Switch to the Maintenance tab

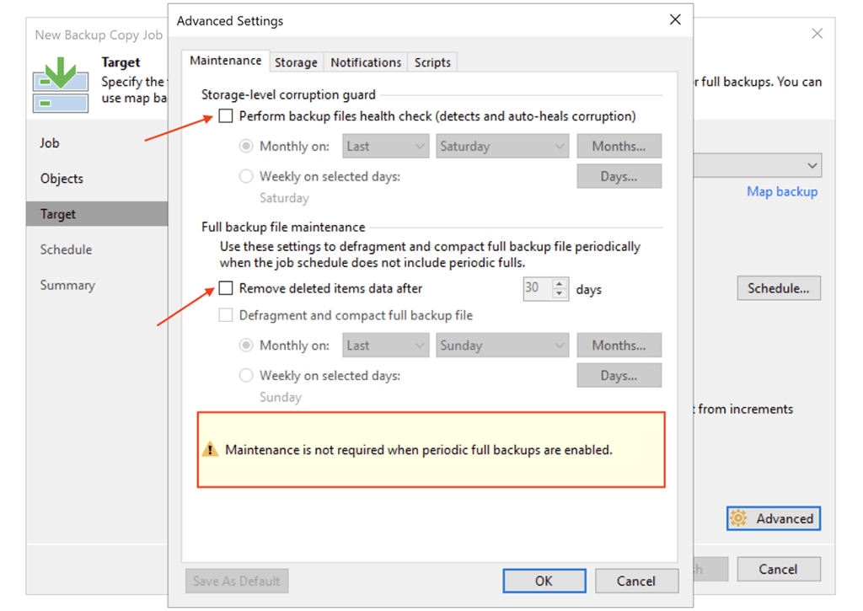click(x=226, y=61)
